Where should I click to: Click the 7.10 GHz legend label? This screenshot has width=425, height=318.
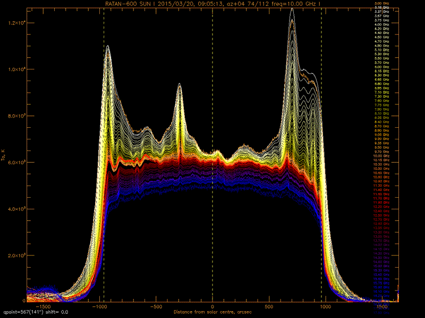382,92
